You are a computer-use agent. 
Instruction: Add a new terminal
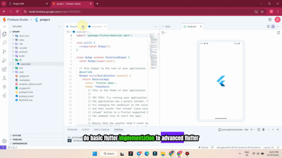click(x=251, y=129)
